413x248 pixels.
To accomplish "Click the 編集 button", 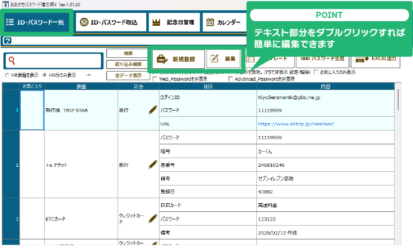I will [224, 59].
